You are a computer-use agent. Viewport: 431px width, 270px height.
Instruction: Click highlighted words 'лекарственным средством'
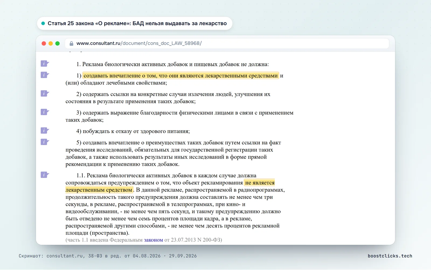[99, 190]
